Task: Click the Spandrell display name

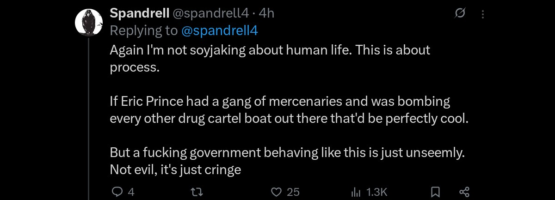Action: pyautogui.click(x=139, y=13)
